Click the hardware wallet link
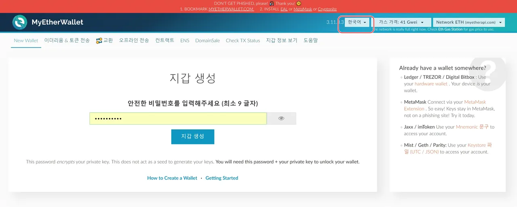The height and width of the screenshot is (207, 517). (431, 84)
